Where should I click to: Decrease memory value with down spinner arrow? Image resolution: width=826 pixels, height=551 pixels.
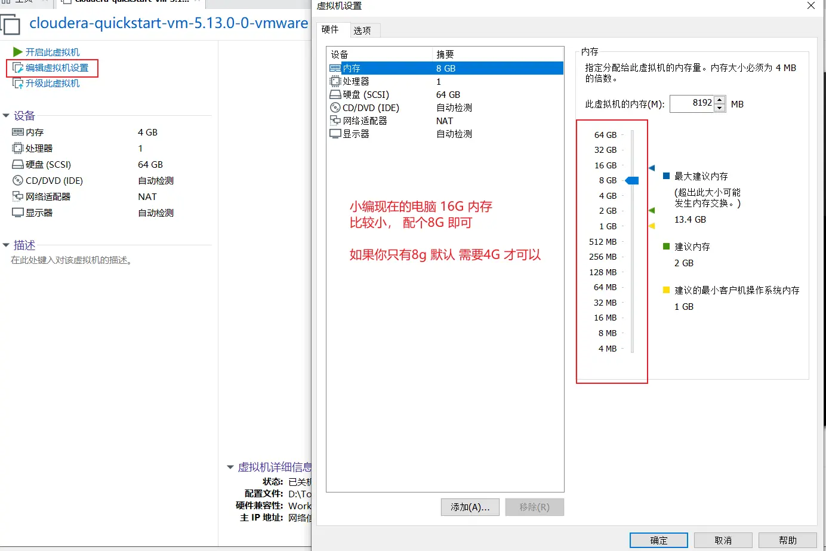click(720, 108)
